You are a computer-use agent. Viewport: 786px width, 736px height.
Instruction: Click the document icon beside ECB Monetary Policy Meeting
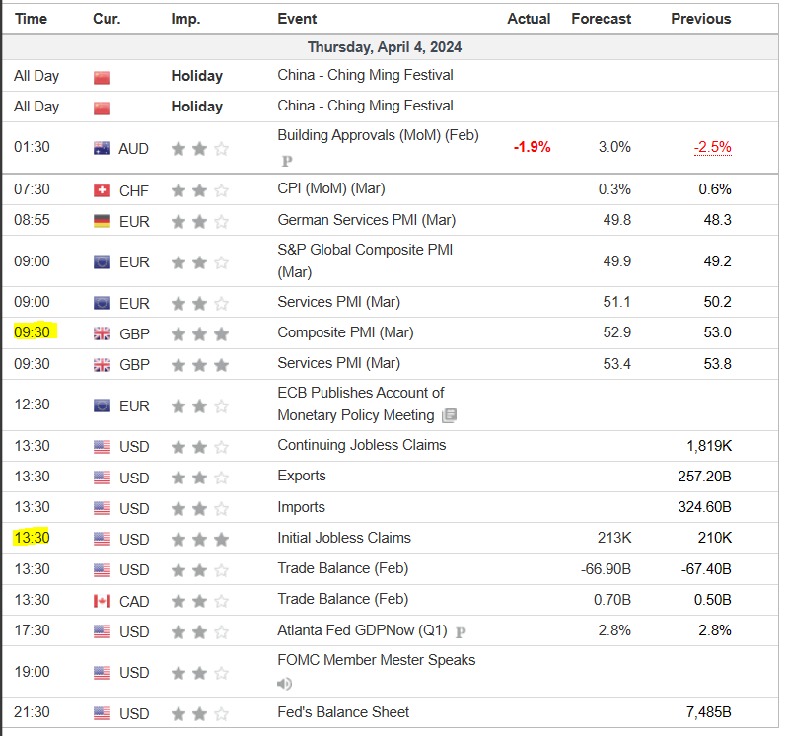point(449,416)
